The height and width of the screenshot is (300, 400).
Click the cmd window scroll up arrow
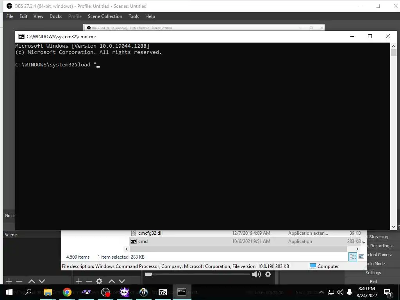pos(393,46)
